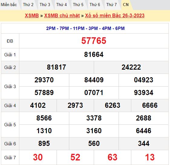Click the special prize number 57765
Viewport: 170px width, 165px height.
(94, 41)
